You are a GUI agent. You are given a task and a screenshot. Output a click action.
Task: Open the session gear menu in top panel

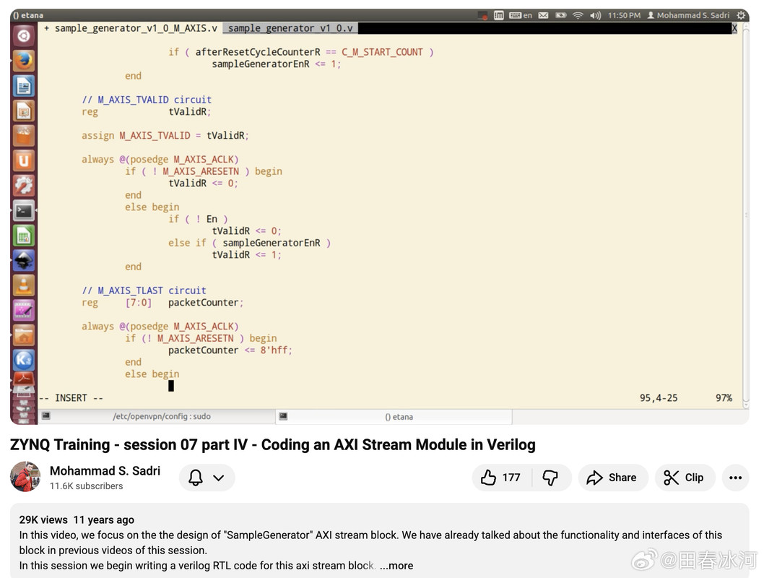click(x=741, y=16)
